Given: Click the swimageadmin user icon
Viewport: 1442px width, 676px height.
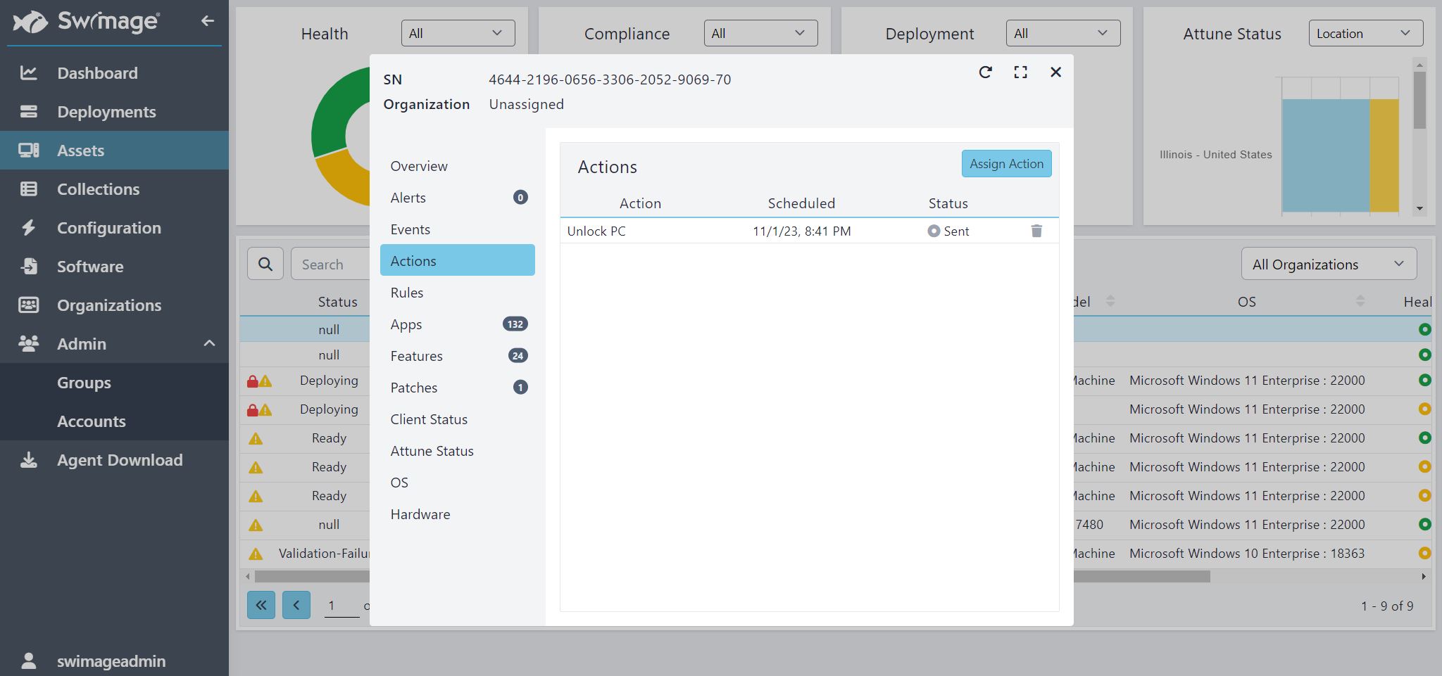Looking at the screenshot, I should 28,661.
